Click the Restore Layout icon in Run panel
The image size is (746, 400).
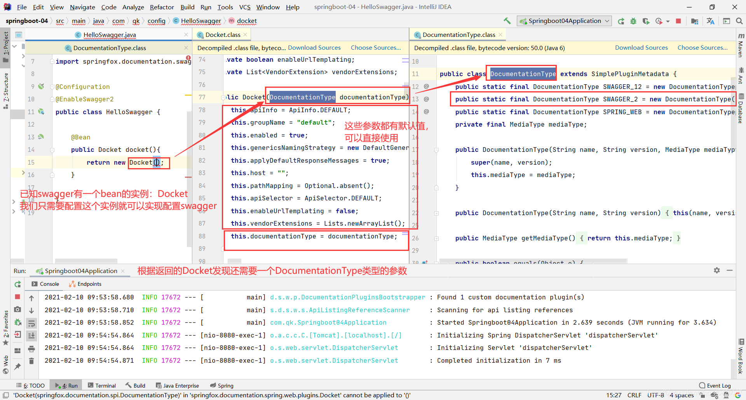17,350
